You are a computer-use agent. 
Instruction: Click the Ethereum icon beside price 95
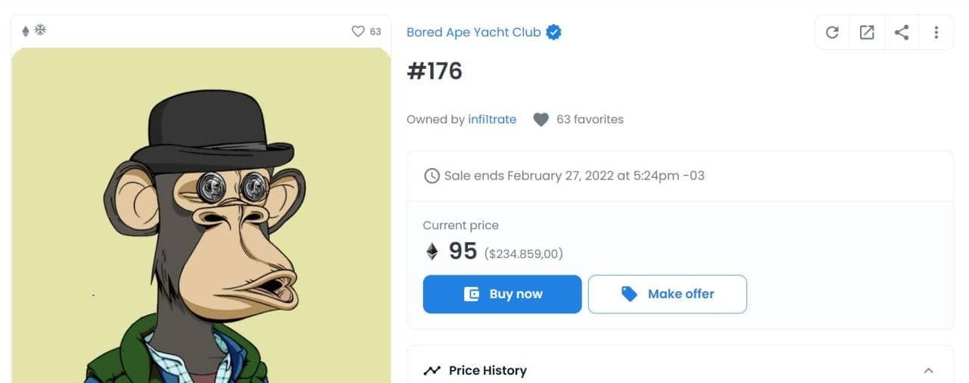(432, 251)
